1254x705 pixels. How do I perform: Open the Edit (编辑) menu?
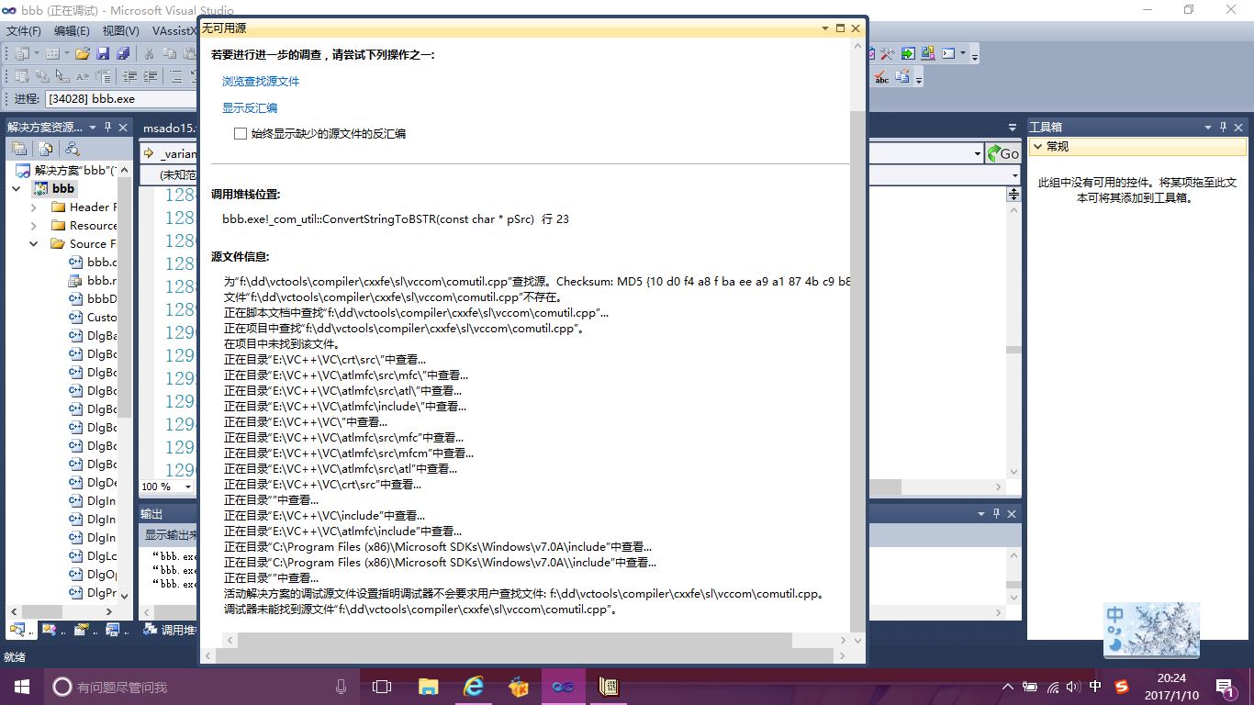point(72,30)
